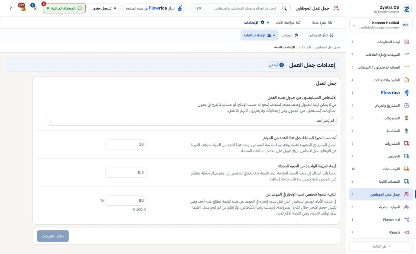Click the human resources people icon
The height and width of the screenshot is (254, 416).
pos(406,207)
